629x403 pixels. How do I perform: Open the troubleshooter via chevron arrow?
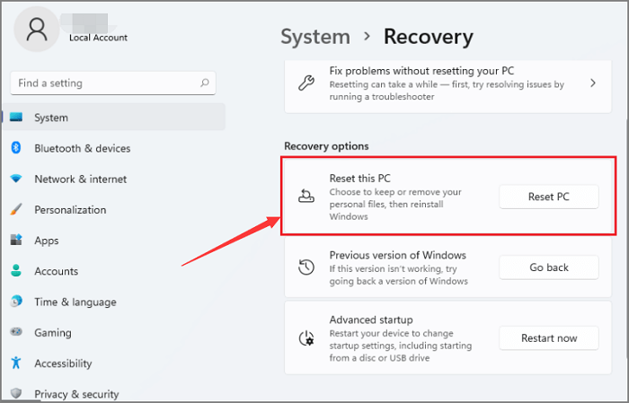(593, 83)
